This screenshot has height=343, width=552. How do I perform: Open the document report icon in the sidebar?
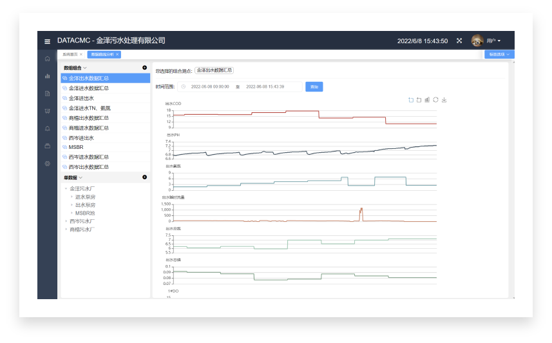[47, 93]
